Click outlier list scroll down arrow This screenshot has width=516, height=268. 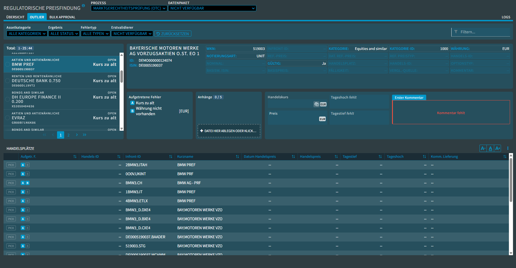click(x=122, y=129)
